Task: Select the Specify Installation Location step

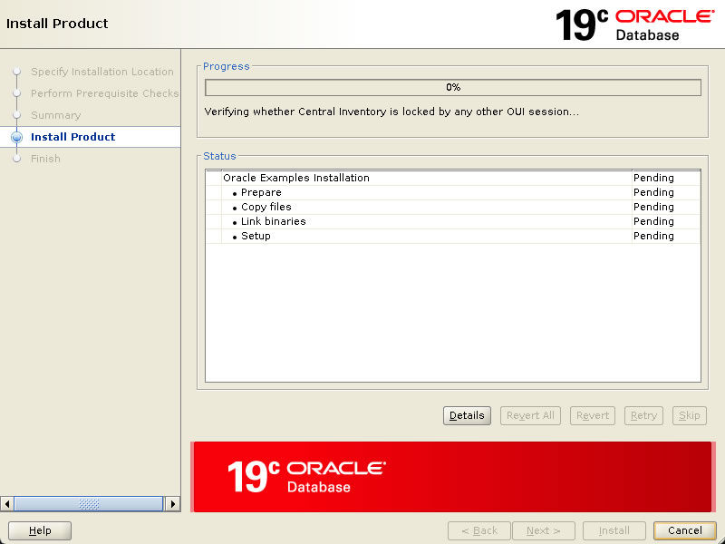Action: tap(102, 72)
